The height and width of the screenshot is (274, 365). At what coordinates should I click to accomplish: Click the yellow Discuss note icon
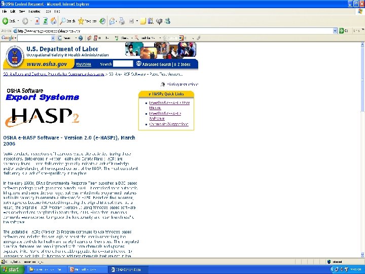pos(143,21)
